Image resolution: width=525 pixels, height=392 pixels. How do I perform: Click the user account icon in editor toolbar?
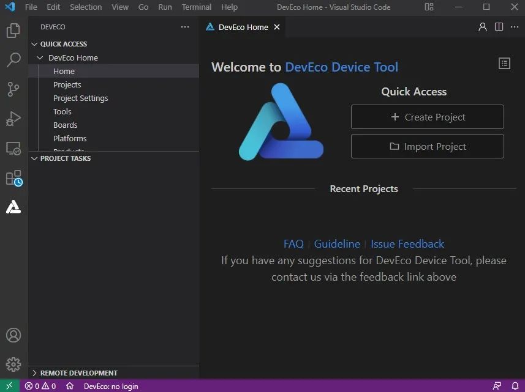[x=483, y=27]
